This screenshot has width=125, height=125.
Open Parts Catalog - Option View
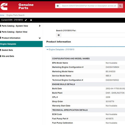(x=14, y=32)
